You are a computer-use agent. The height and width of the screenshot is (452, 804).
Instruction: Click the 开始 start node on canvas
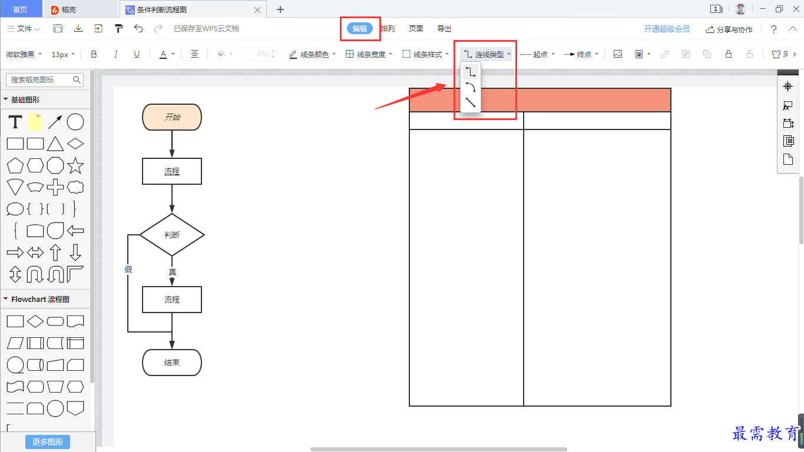pos(172,117)
